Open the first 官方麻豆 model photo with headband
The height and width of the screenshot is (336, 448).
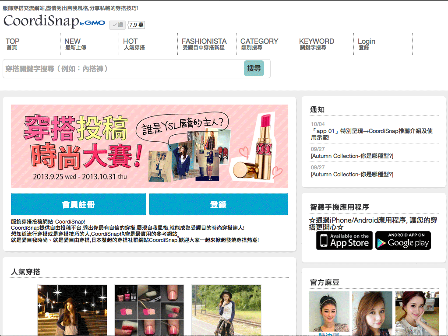coord(329,311)
